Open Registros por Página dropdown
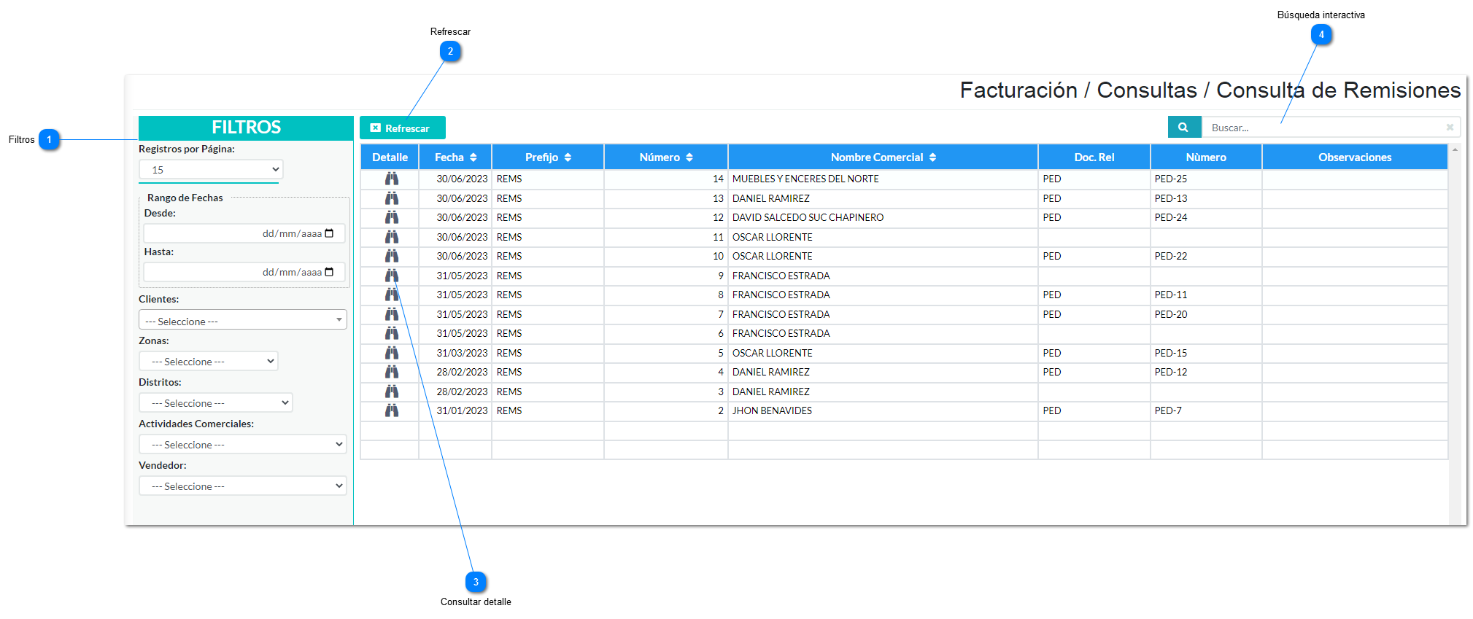The height and width of the screenshot is (619, 1473). pyautogui.click(x=211, y=170)
